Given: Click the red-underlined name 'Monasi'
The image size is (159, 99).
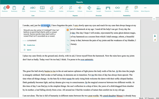Looking at the screenshot, I should tap(120, 96).
